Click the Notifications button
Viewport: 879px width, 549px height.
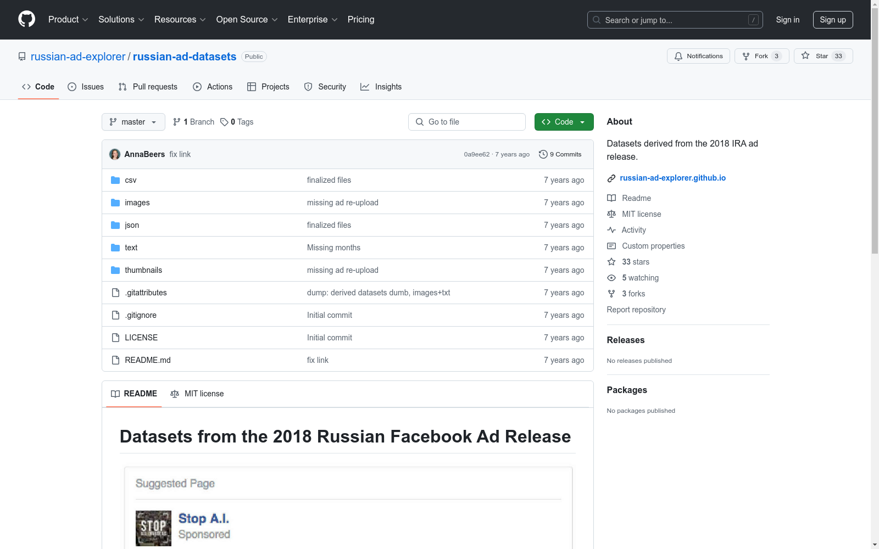[698, 56]
